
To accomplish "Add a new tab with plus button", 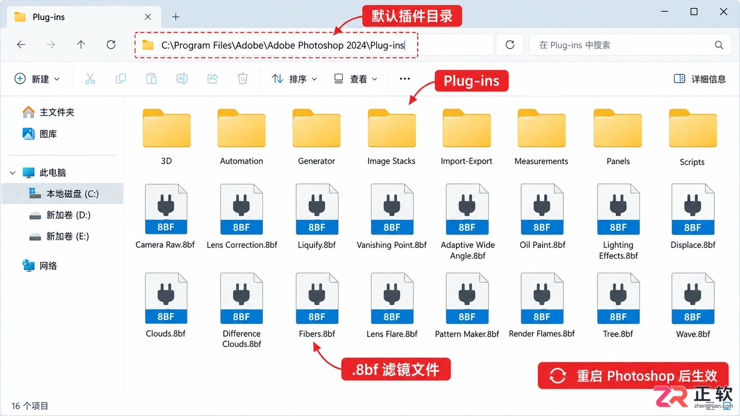I will (176, 17).
